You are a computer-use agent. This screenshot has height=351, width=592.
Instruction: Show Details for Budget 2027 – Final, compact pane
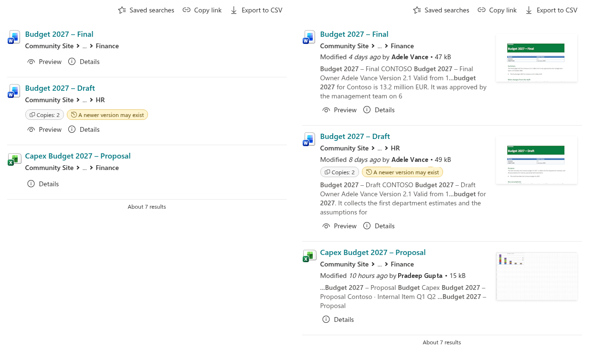click(84, 62)
